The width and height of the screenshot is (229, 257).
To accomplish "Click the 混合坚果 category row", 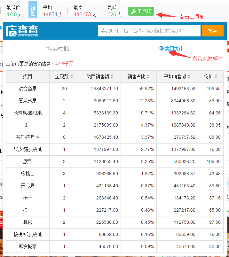I will click(28, 89).
